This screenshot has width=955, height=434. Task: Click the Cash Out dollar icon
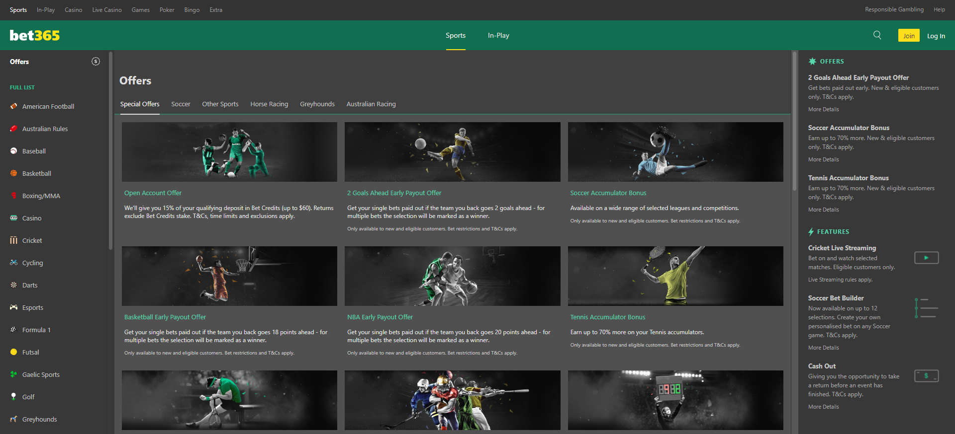(926, 376)
